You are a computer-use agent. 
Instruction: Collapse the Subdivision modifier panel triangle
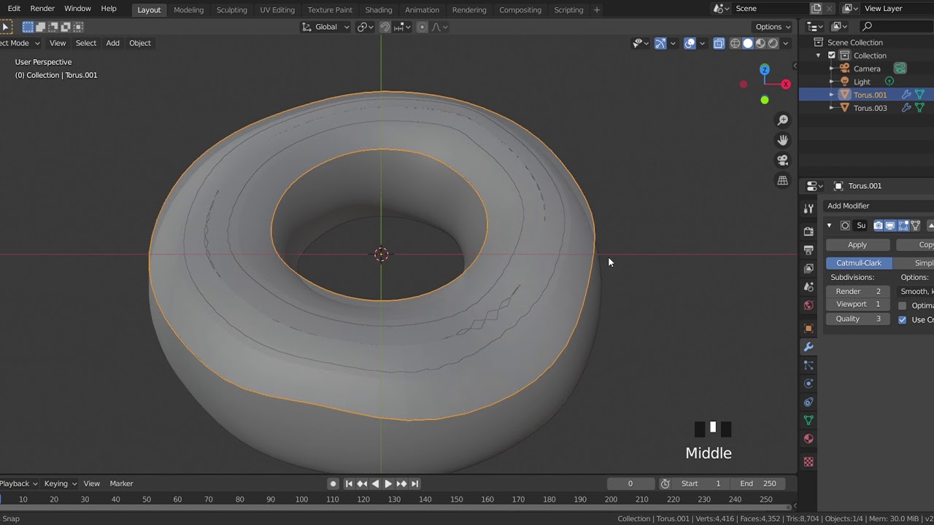point(830,225)
